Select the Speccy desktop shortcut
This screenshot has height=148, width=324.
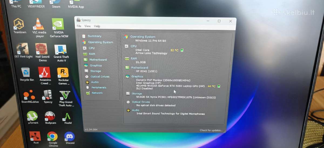tap(48, 97)
